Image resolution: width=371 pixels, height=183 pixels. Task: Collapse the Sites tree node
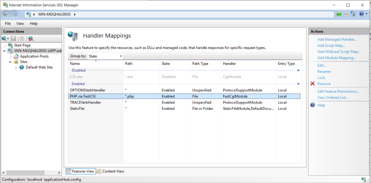coord(10,62)
